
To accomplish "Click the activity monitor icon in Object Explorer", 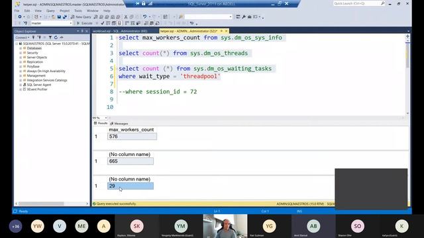I will [62, 38].
